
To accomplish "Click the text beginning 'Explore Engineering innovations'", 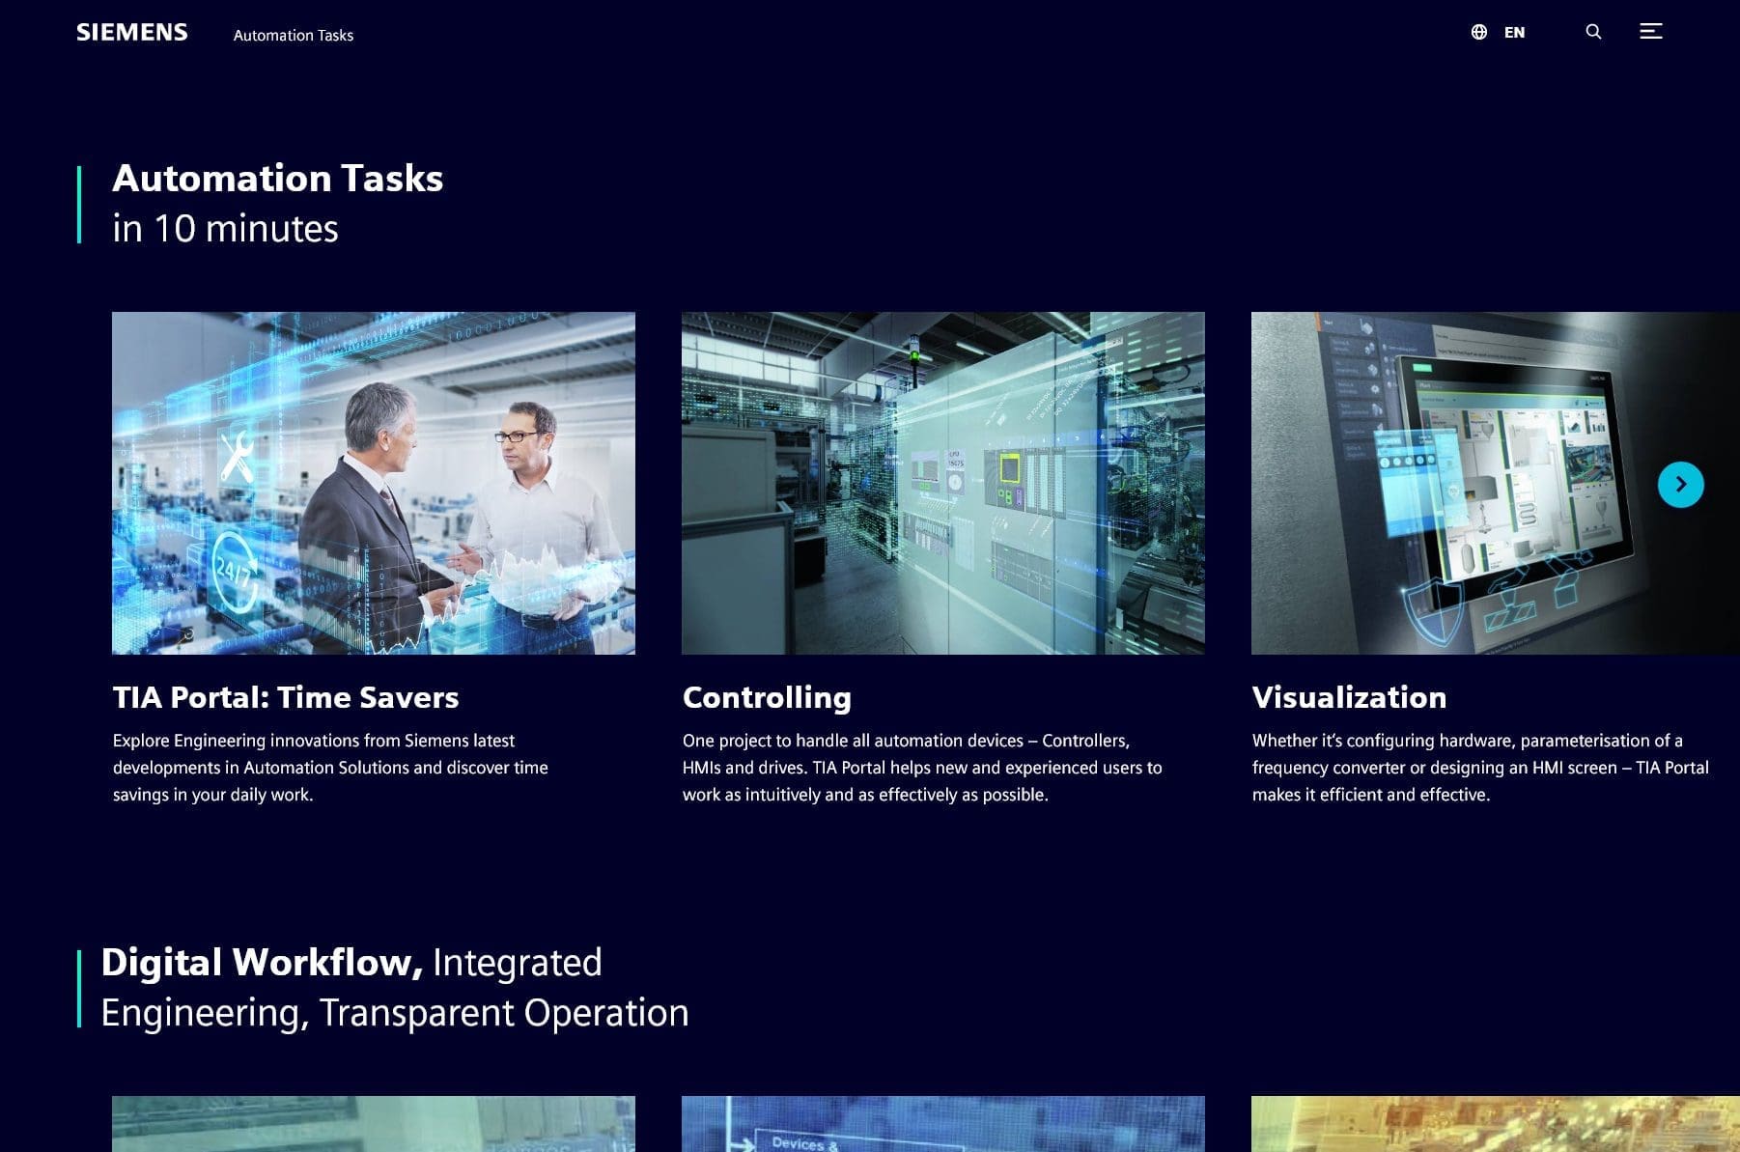I will pyautogui.click(x=330, y=768).
